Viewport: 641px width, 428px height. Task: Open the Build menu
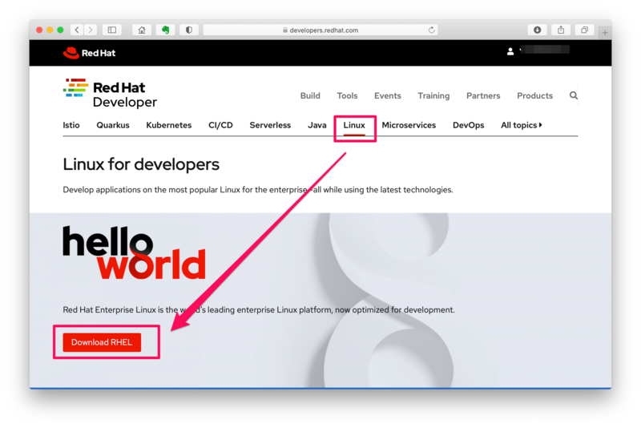tap(310, 95)
